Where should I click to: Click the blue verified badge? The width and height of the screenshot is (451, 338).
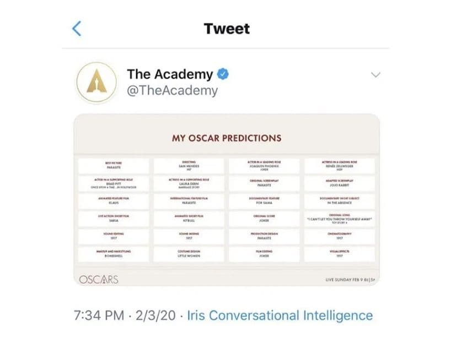223,74
